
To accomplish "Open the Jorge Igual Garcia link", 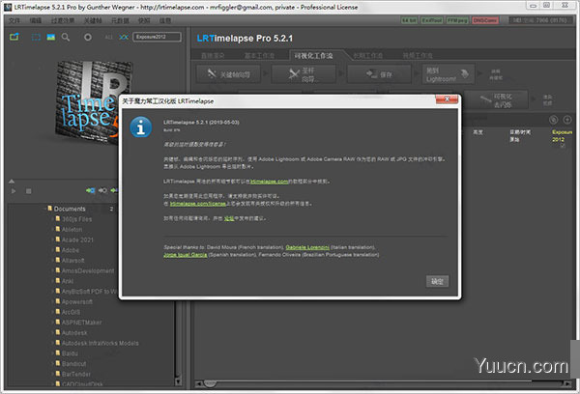I will 185,255.
